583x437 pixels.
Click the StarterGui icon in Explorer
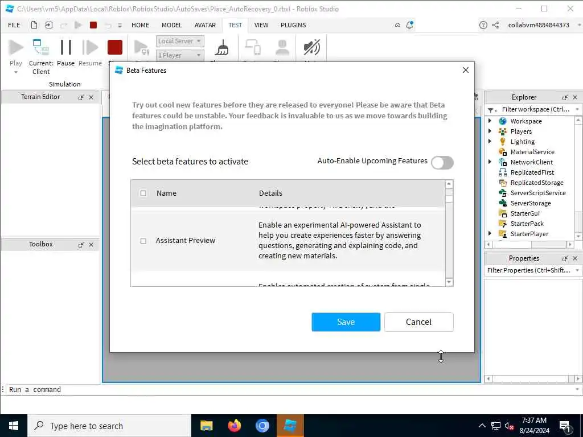503,213
